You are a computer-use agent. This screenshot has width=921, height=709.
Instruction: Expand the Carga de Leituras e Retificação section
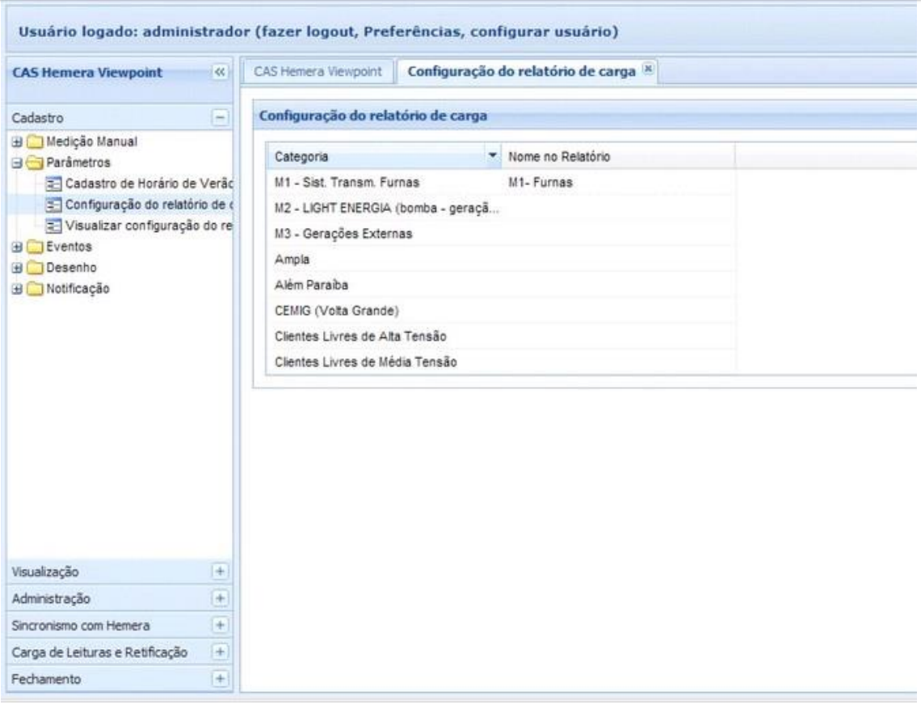[x=218, y=652]
